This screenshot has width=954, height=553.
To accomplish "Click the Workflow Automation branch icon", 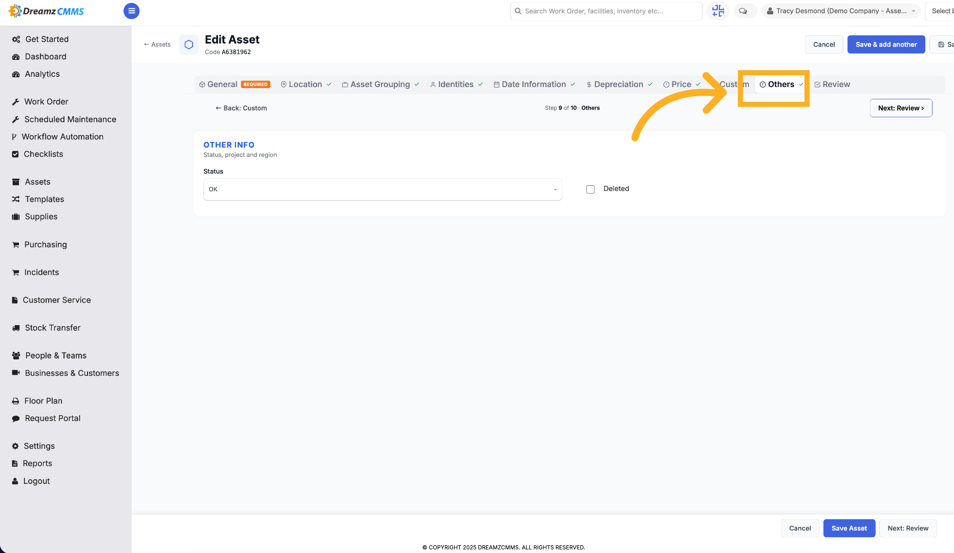I will pos(14,137).
